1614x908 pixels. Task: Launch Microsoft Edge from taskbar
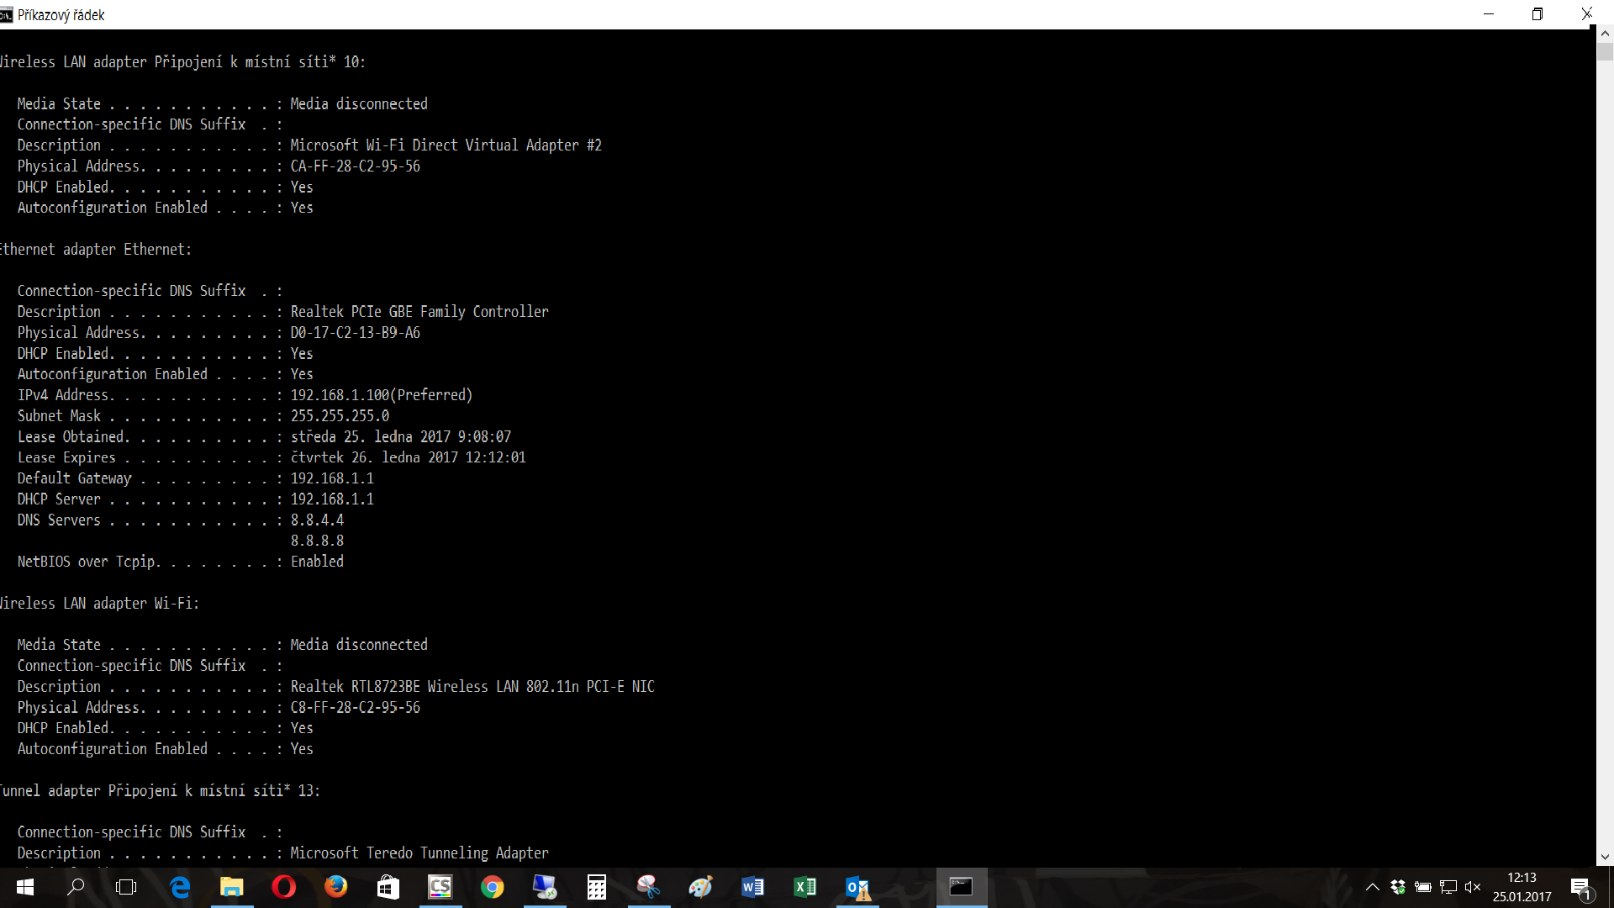click(180, 887)
